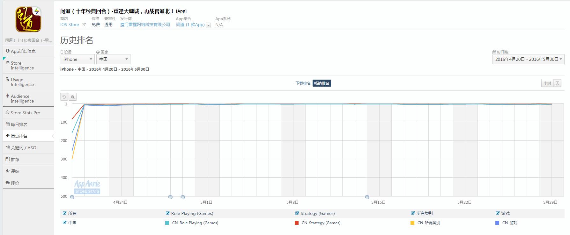Uncheck the Role Playing (Games) checkbox
Viewport: 570px width, 235px height.
[168, 213]
